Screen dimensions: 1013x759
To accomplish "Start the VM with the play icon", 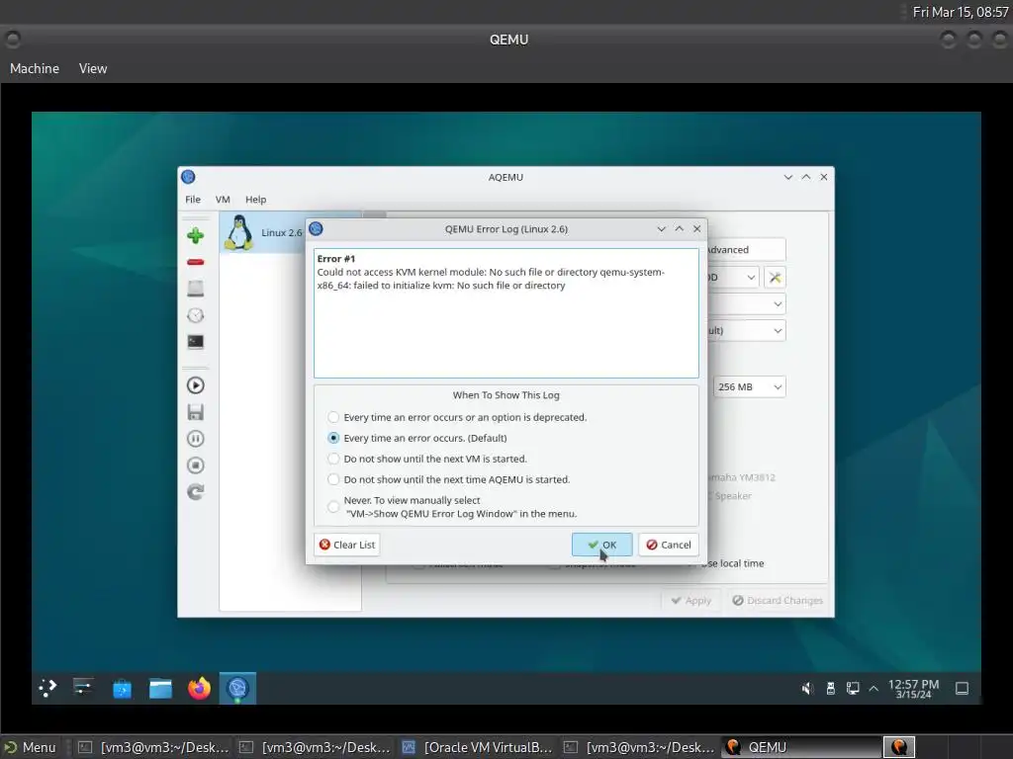I will pyautogui.click(x=196, y=385).
